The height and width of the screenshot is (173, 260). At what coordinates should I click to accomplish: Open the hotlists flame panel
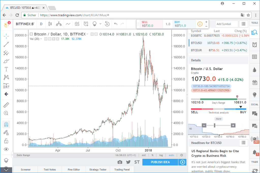(254, 70)
